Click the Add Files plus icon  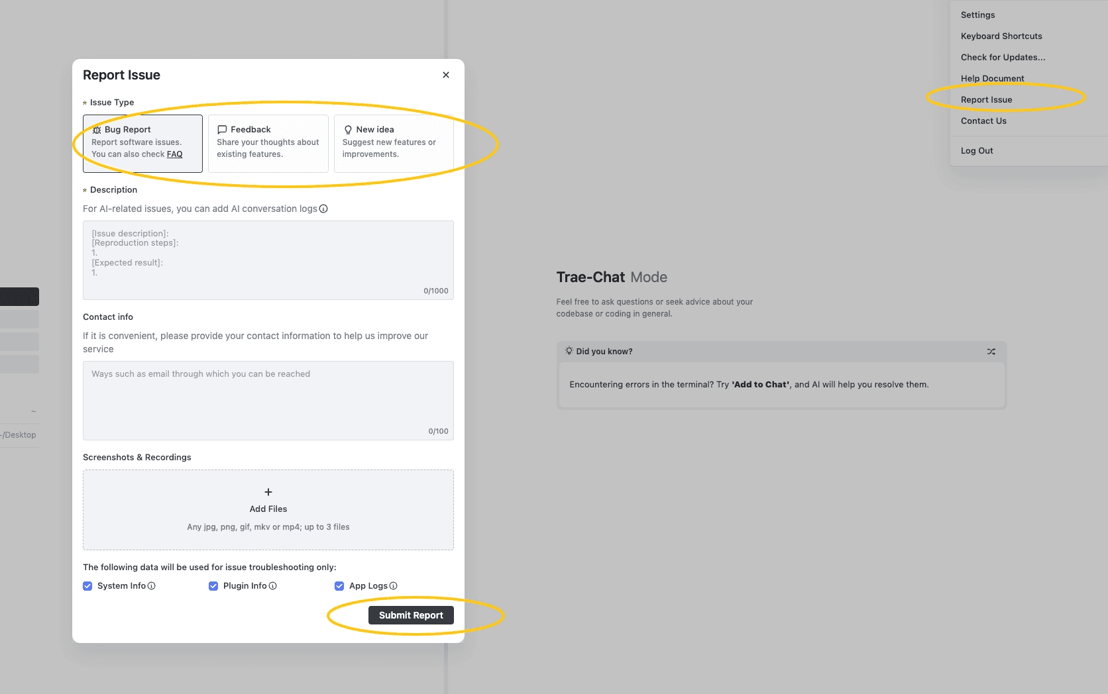pos(268,492)
